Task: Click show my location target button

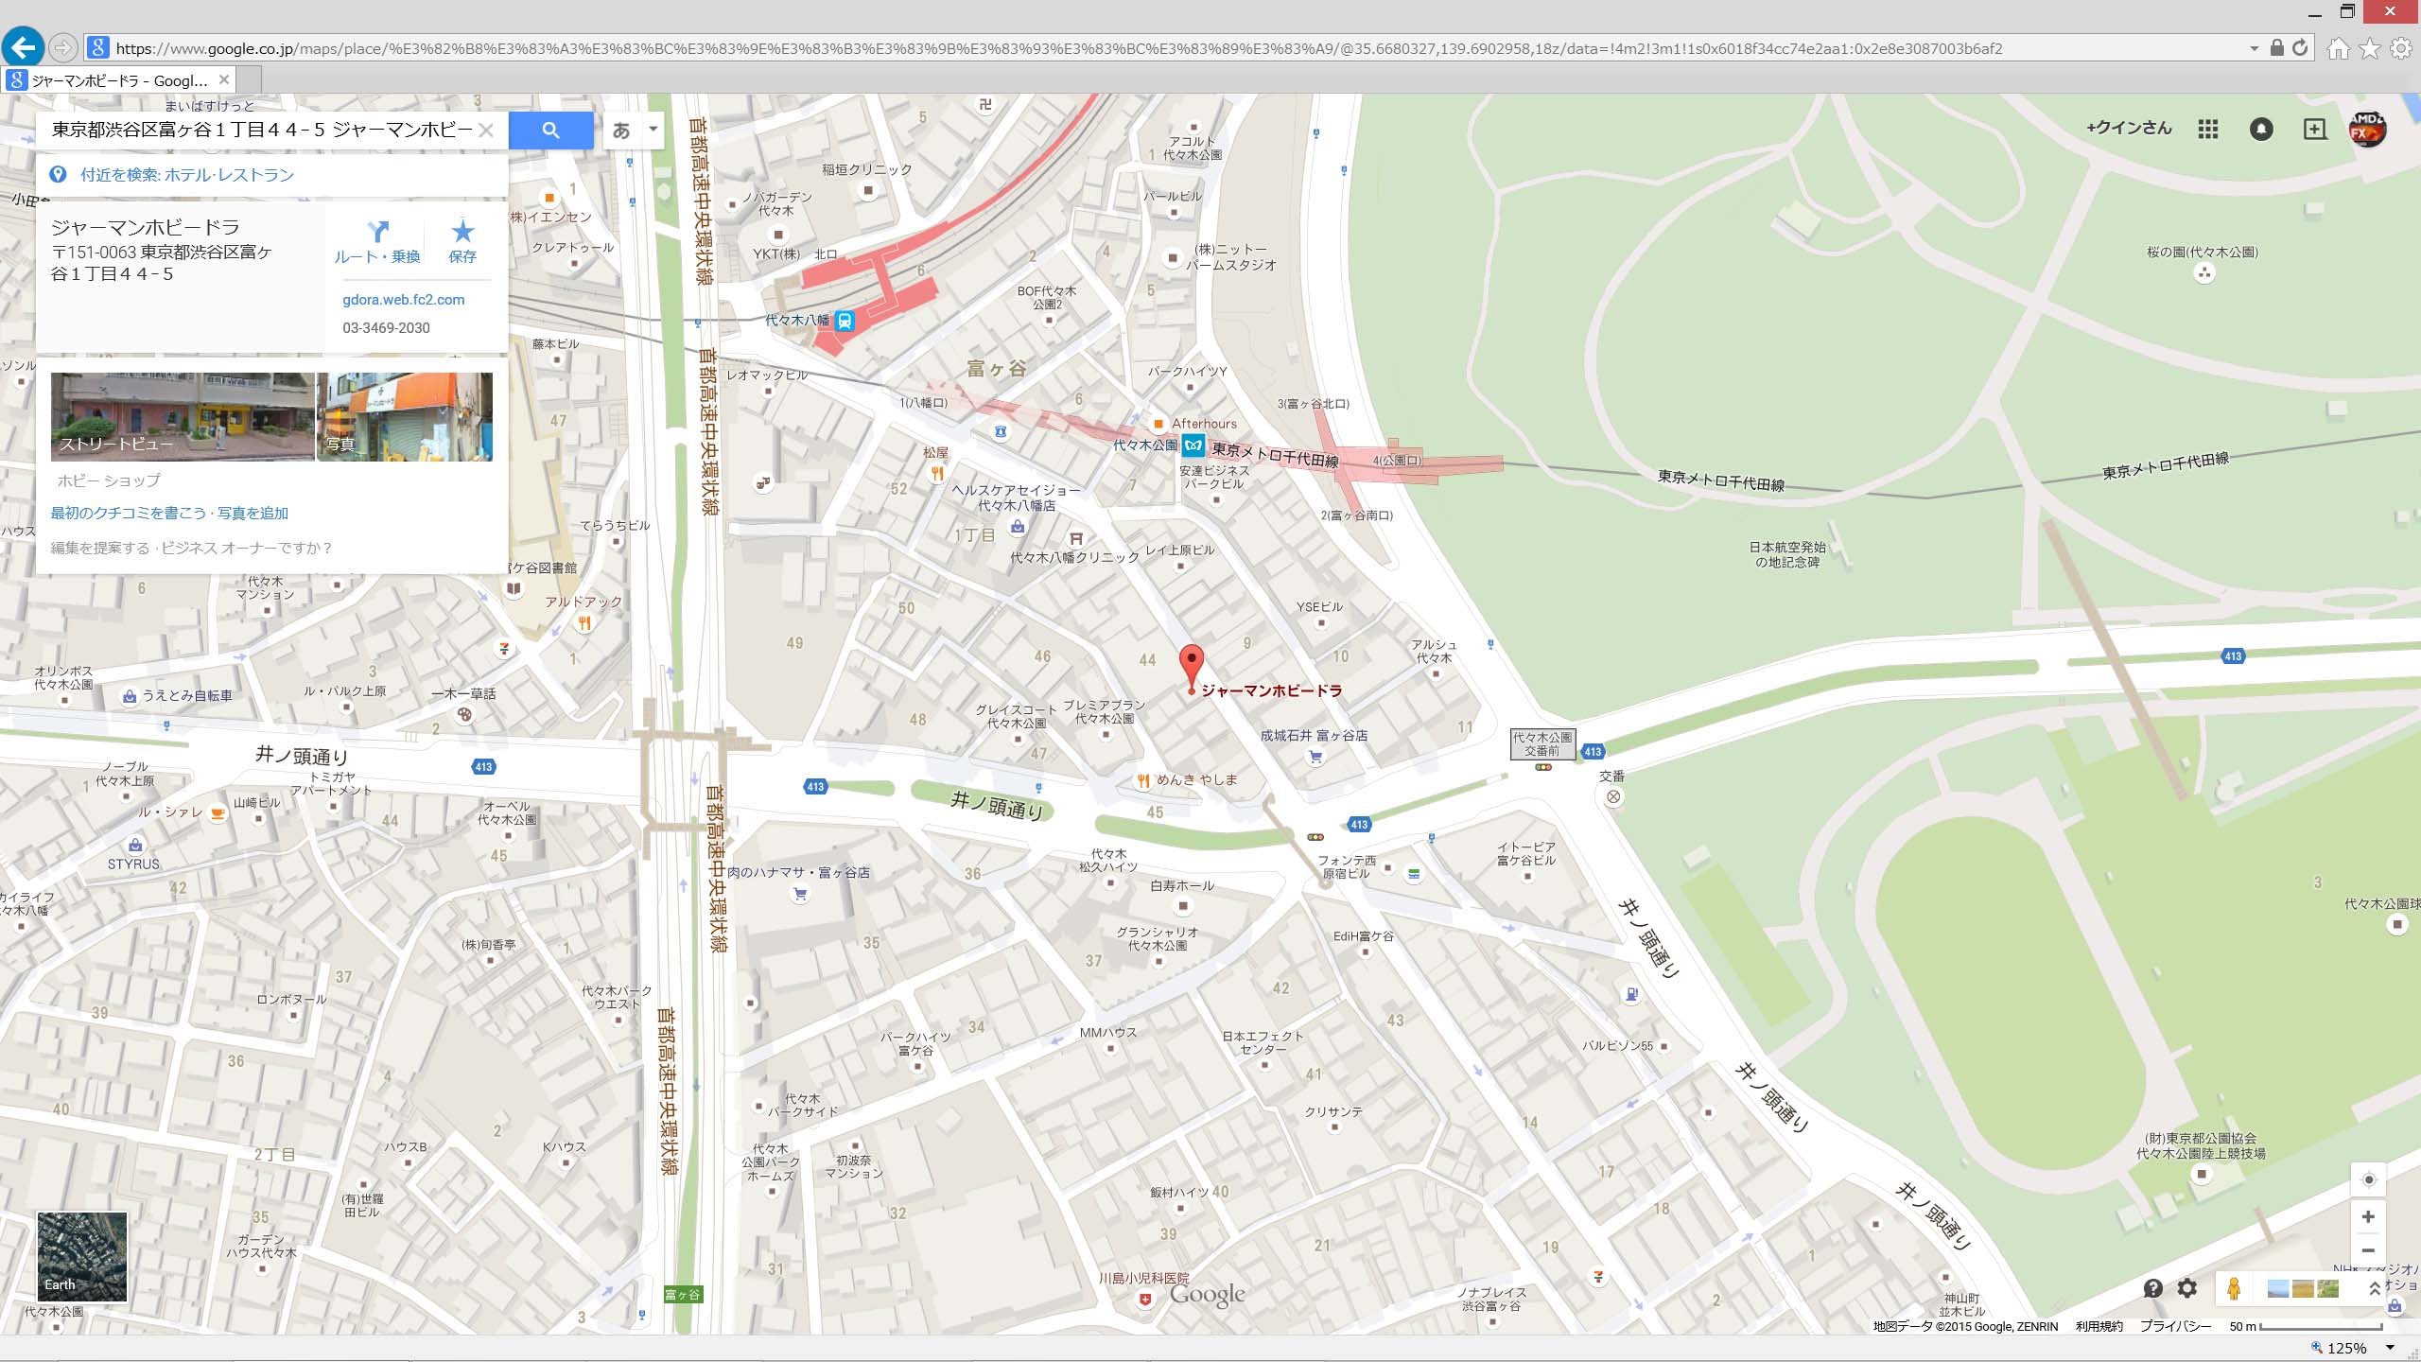Action: [2368, 1179]
